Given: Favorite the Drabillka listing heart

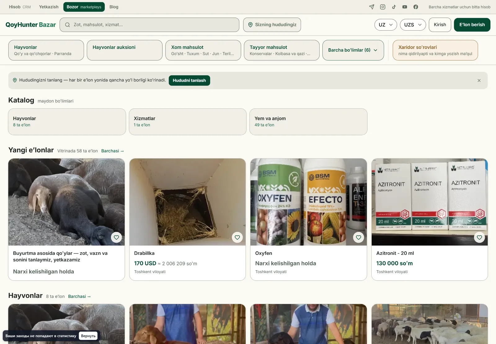Looking at the screenshot, I should (x=237, y=237).
